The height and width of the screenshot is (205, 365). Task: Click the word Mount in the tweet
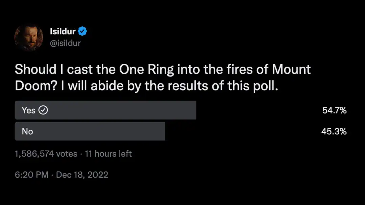(291, 70)
